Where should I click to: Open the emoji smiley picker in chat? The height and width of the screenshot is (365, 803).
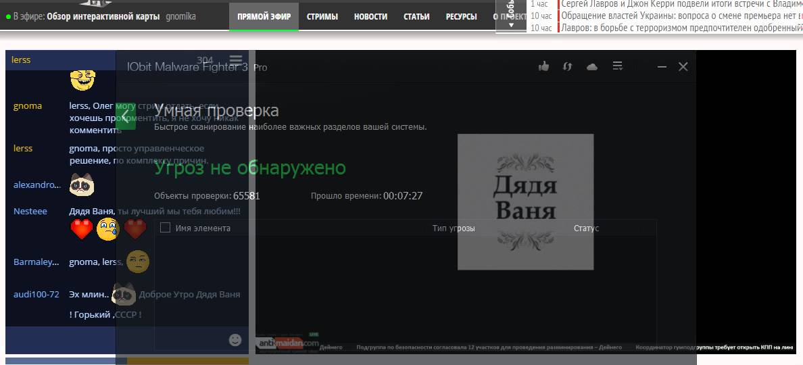click(x=235, y=340)
